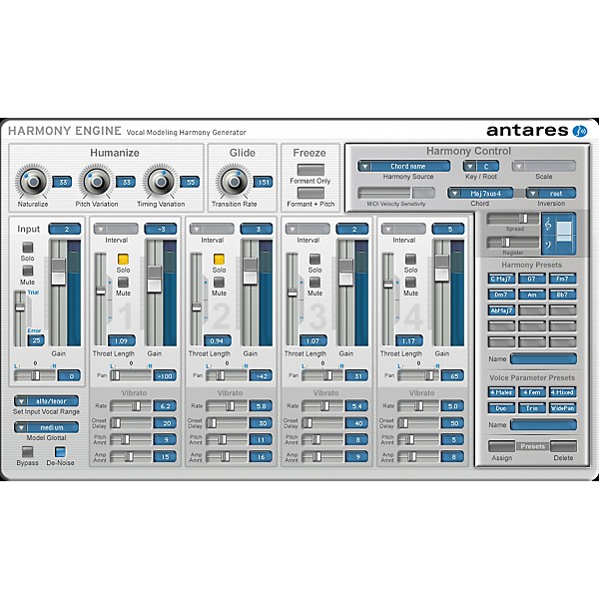
Task: Solo harmony voice 4
Action: tap(410, 259)
